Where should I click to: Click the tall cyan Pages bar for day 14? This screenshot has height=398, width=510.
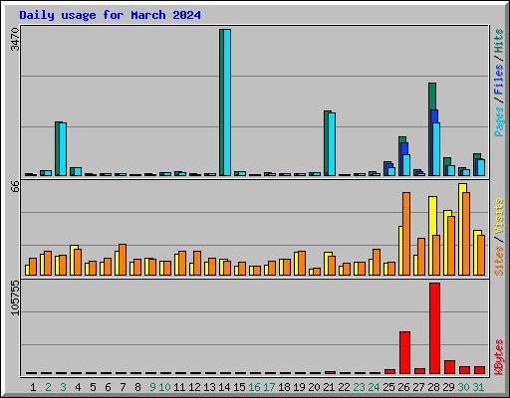[227, 102]
